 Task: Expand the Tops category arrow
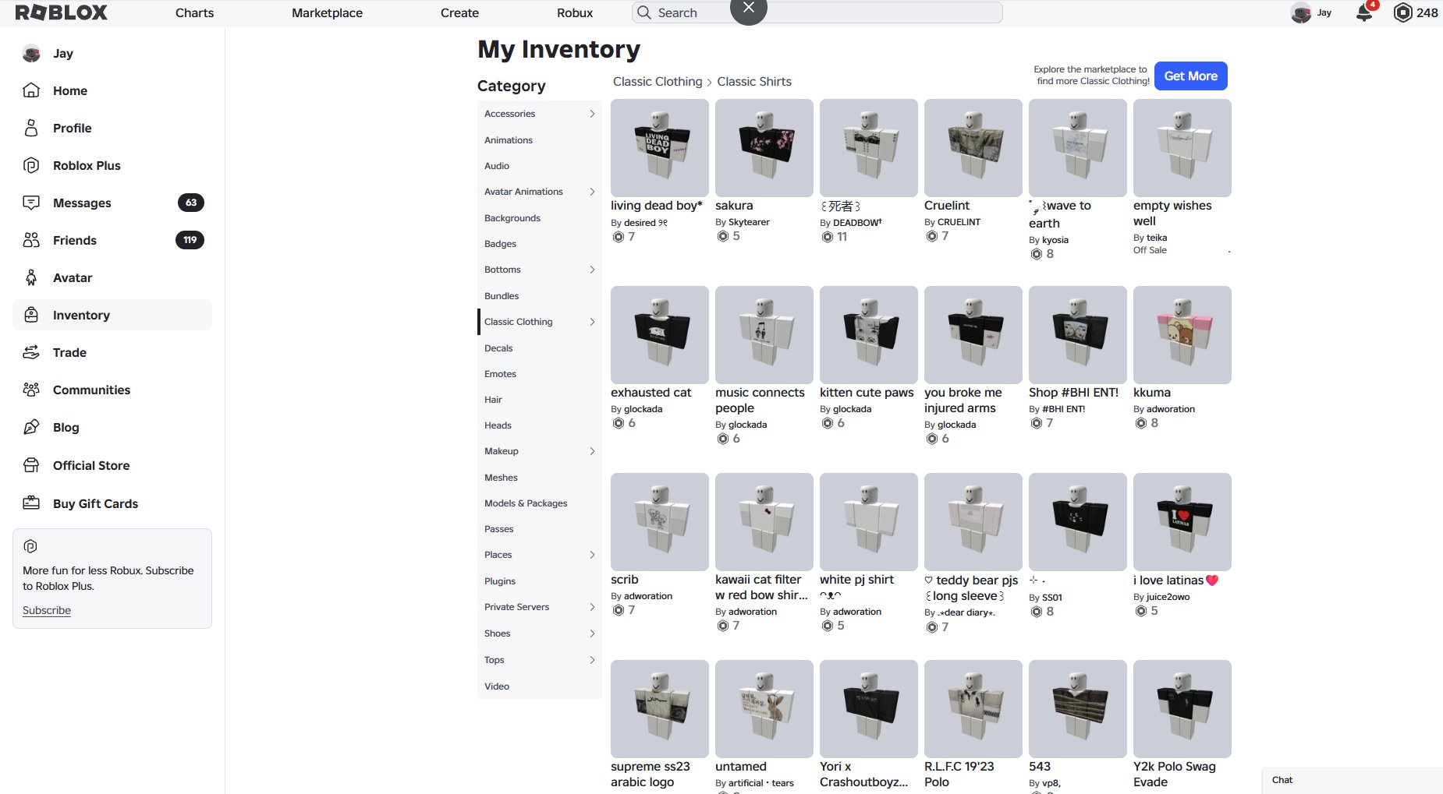592,660
